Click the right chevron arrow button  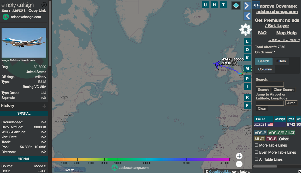point(247,5)
